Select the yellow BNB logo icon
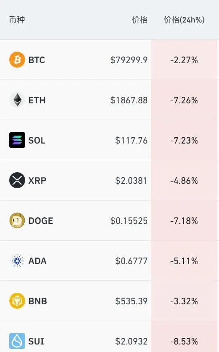 click(17, 301)
